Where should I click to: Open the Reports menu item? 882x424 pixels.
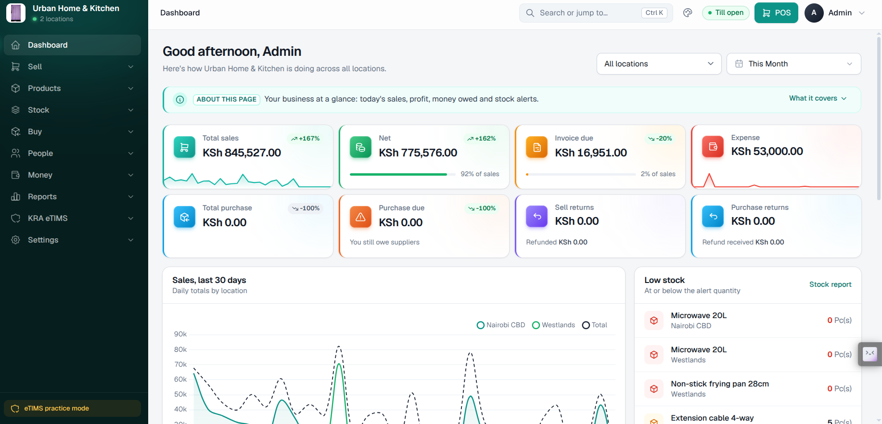click(72, 197)
